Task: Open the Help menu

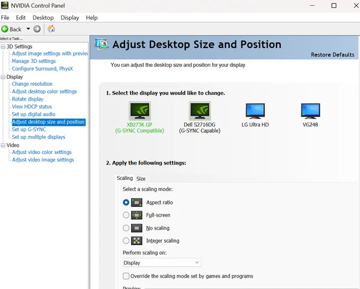Action: tap(92, 17)
